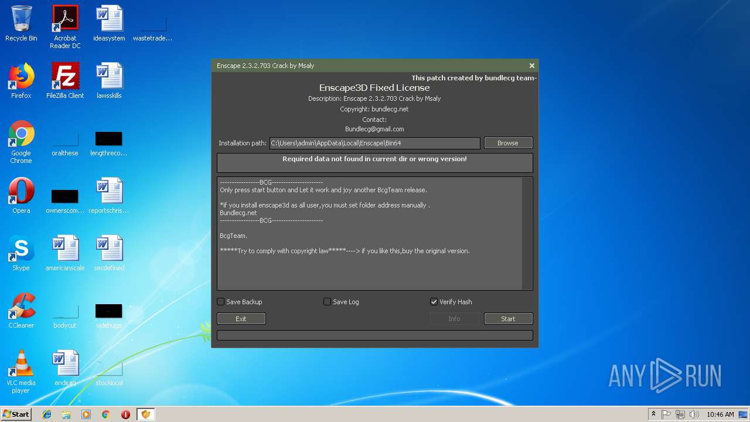This screenshot has width=750, height=422.
Task: Select the Enscape crack app in taskbar
Action: (x=145, y=414)
